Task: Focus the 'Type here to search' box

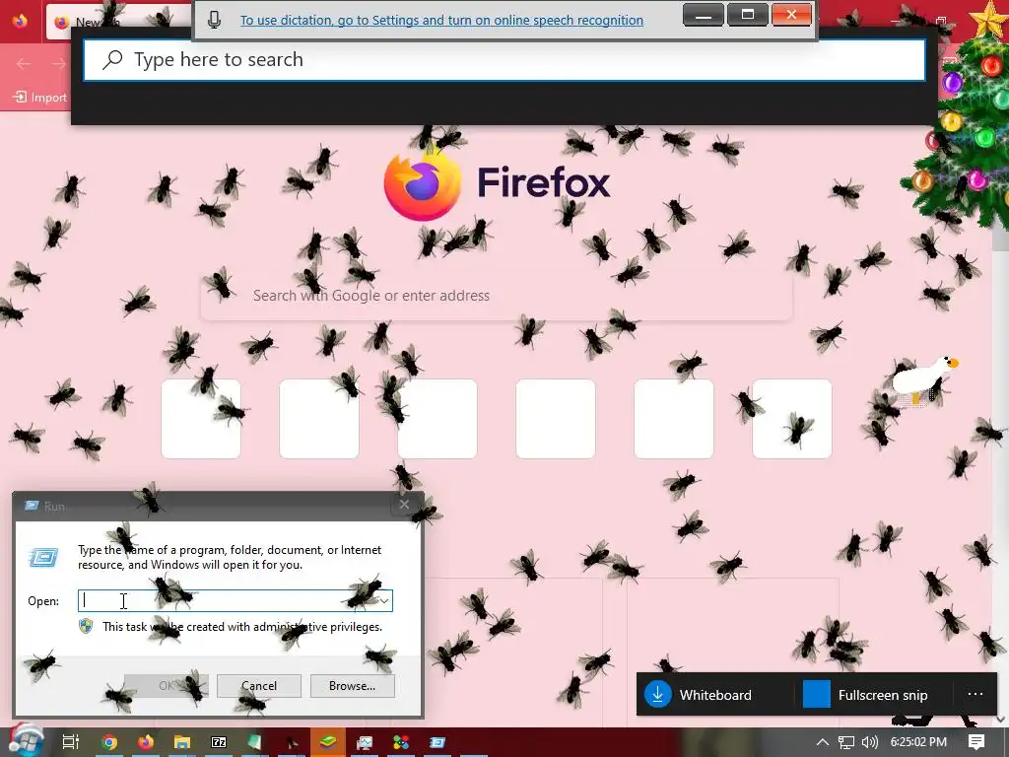Action: 504,60
